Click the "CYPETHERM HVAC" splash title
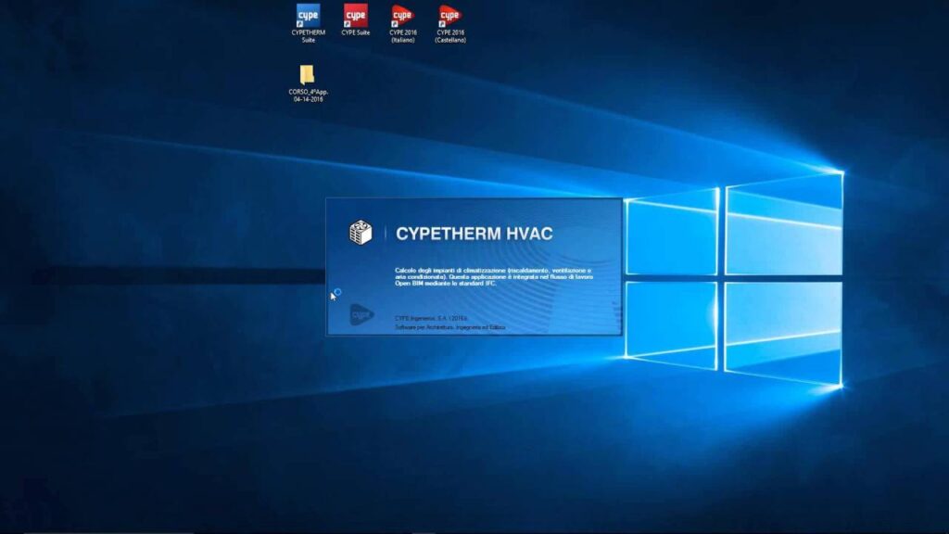Image resolution: width=949 pixels, height=534 pixels. pos(474,234)
